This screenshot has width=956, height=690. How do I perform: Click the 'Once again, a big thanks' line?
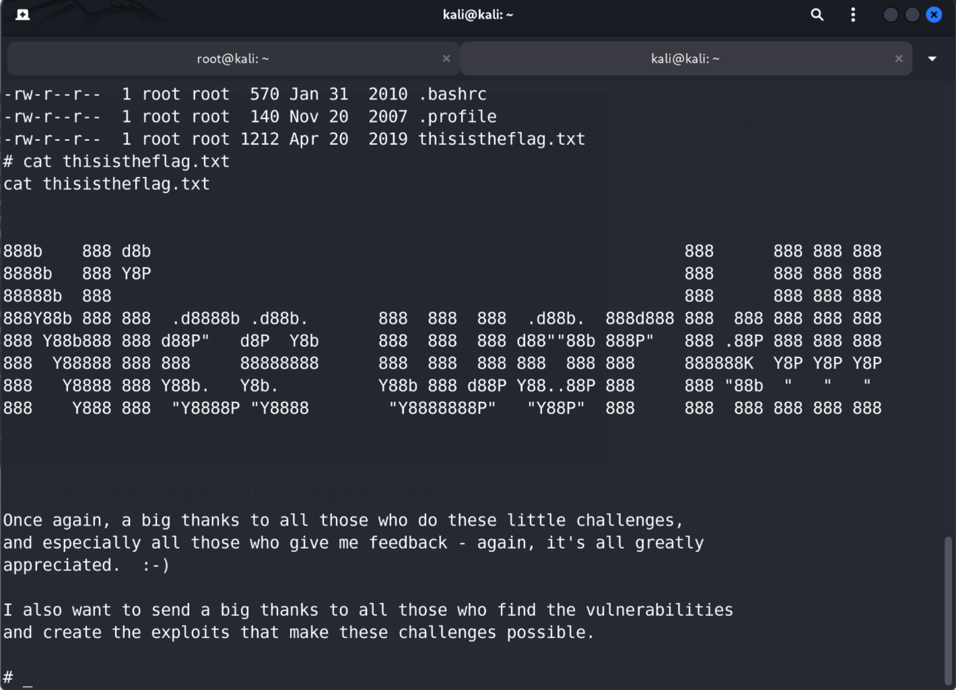(343, 520)
